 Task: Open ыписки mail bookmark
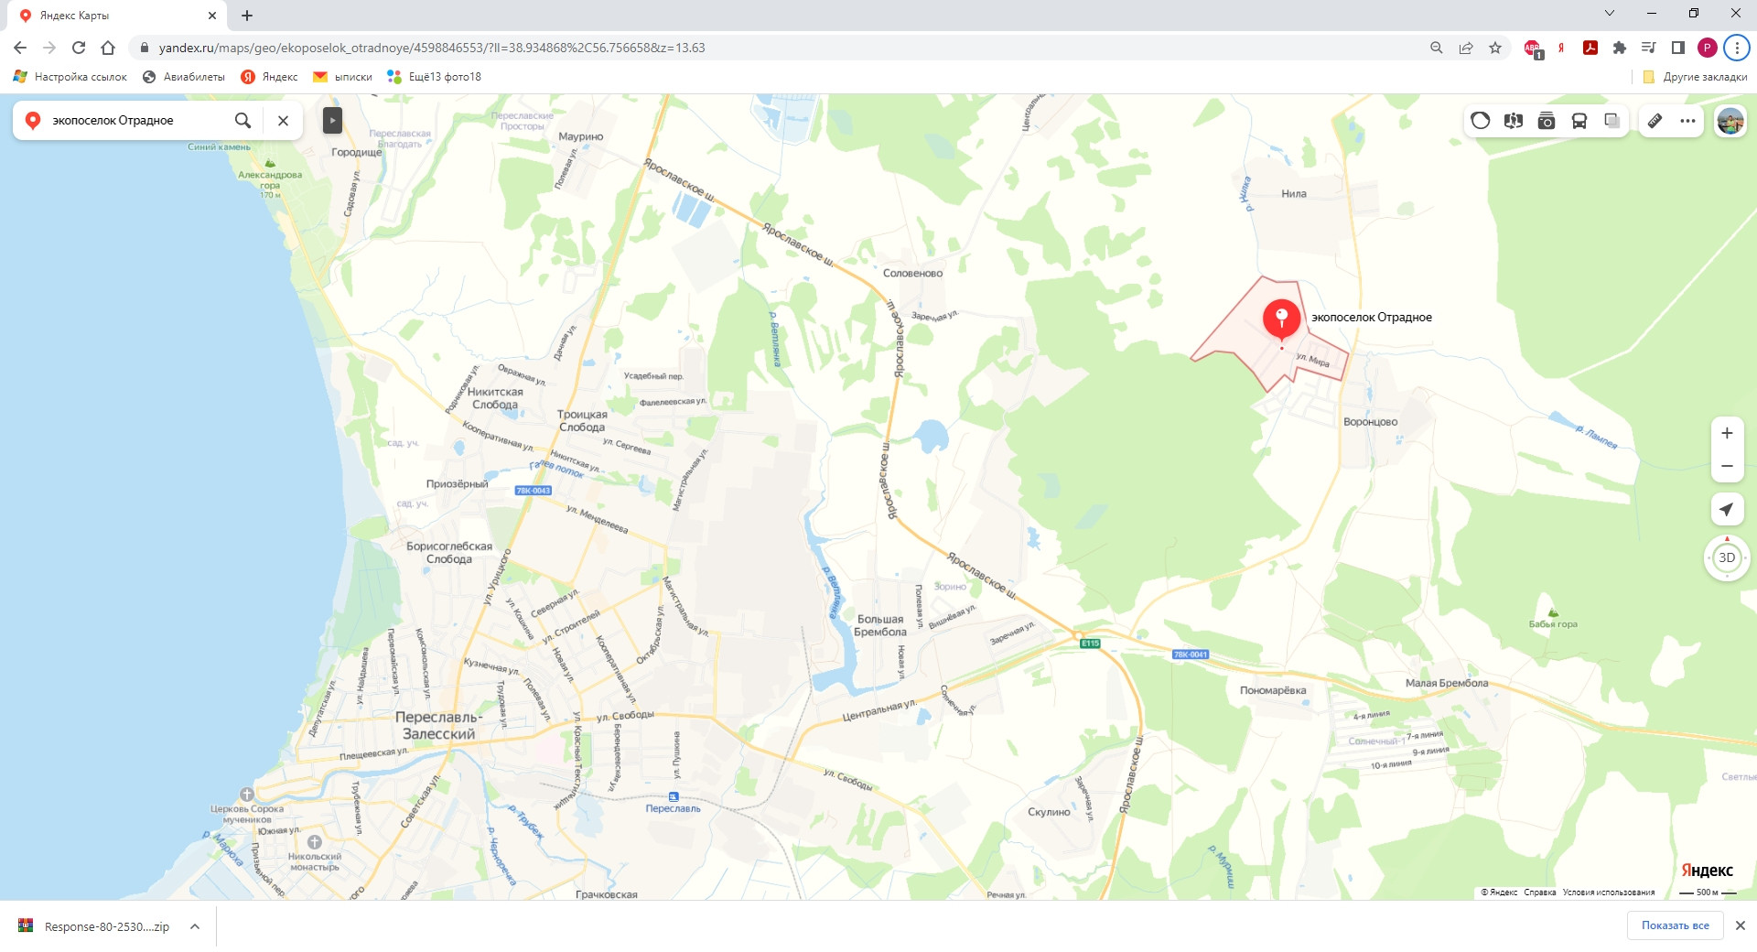click(342, 77)
